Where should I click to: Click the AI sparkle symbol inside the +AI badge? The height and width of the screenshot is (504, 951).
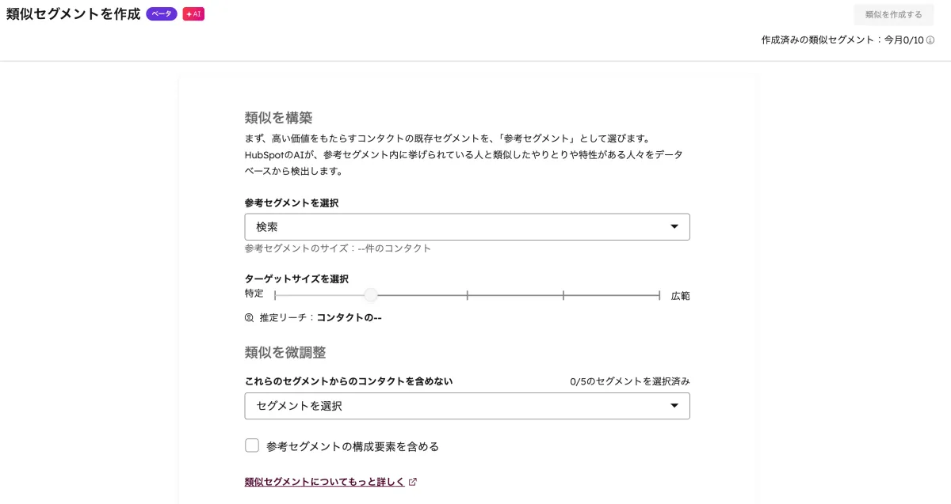point(189,13)
